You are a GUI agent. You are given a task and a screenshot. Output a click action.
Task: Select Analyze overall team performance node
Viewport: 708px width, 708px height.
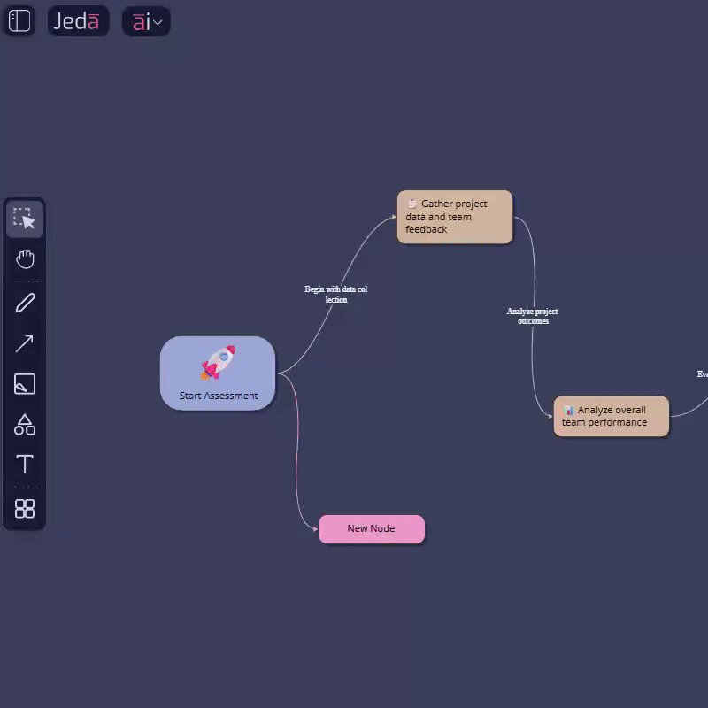click(x=612, y=417)
